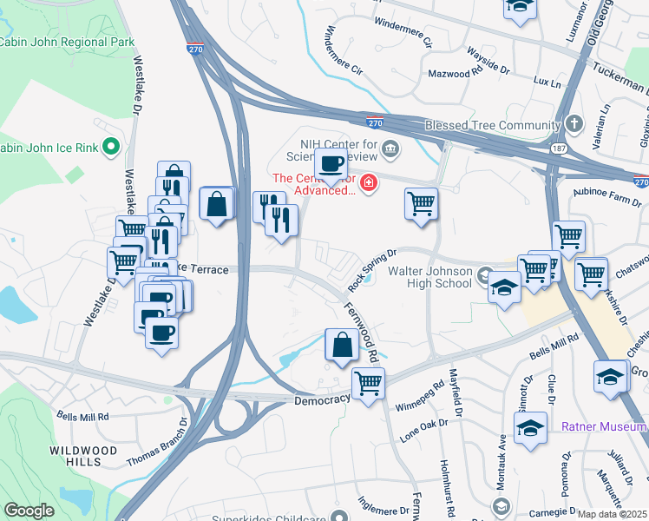Screen dimensions: 649x521
Task: Click the coffee cup marker near NIH Center
Action: click(331, 165)
